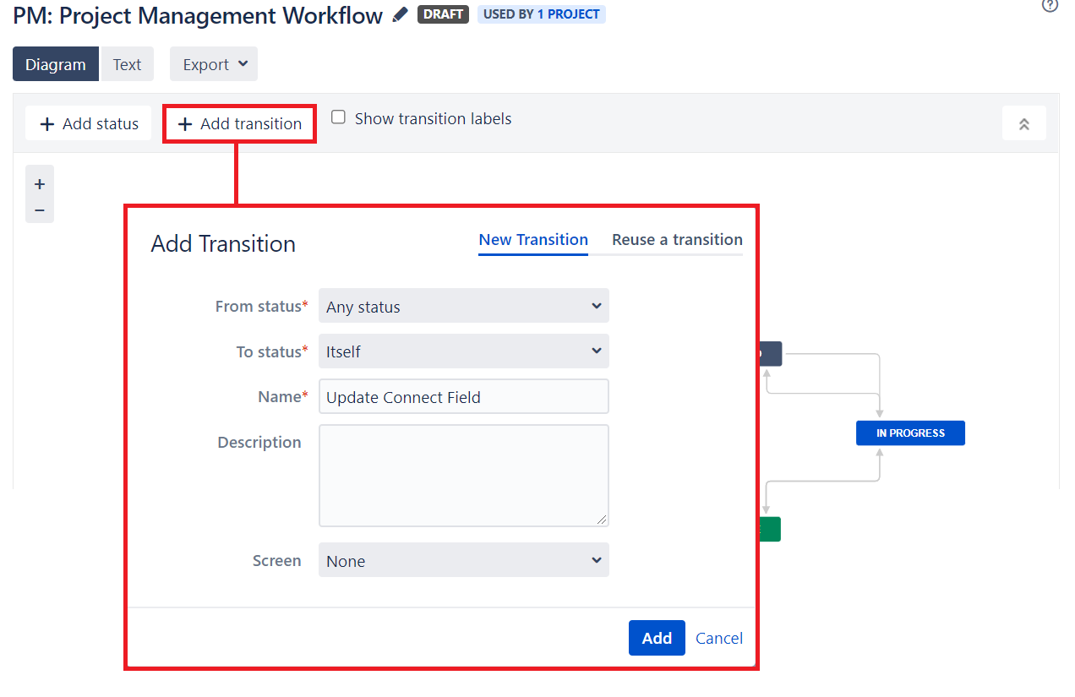Switch to the Diagram tab

tap(55, 63)
